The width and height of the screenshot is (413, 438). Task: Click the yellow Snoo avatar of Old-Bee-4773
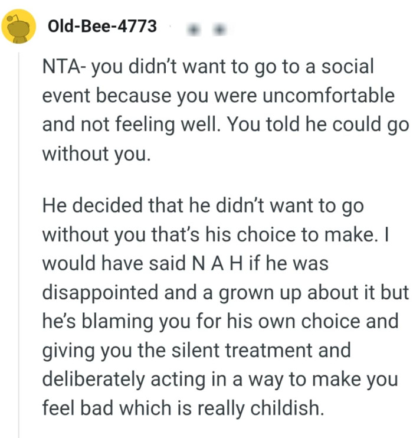point(19,27)
